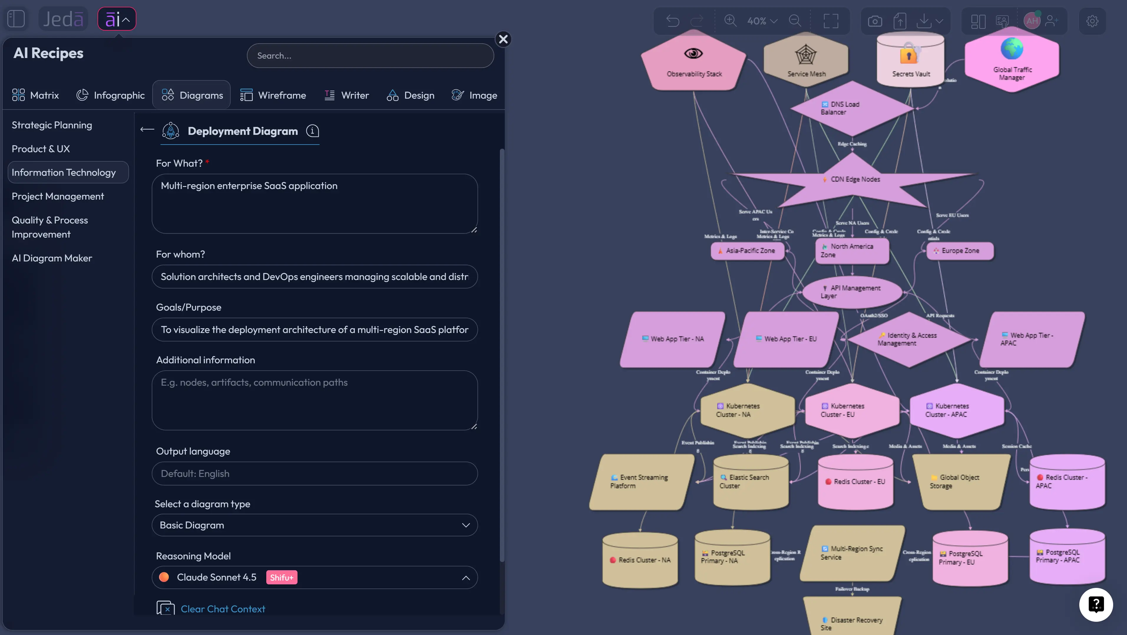Select Product & UX category
Screen dimensions: 1127x635
41,149
